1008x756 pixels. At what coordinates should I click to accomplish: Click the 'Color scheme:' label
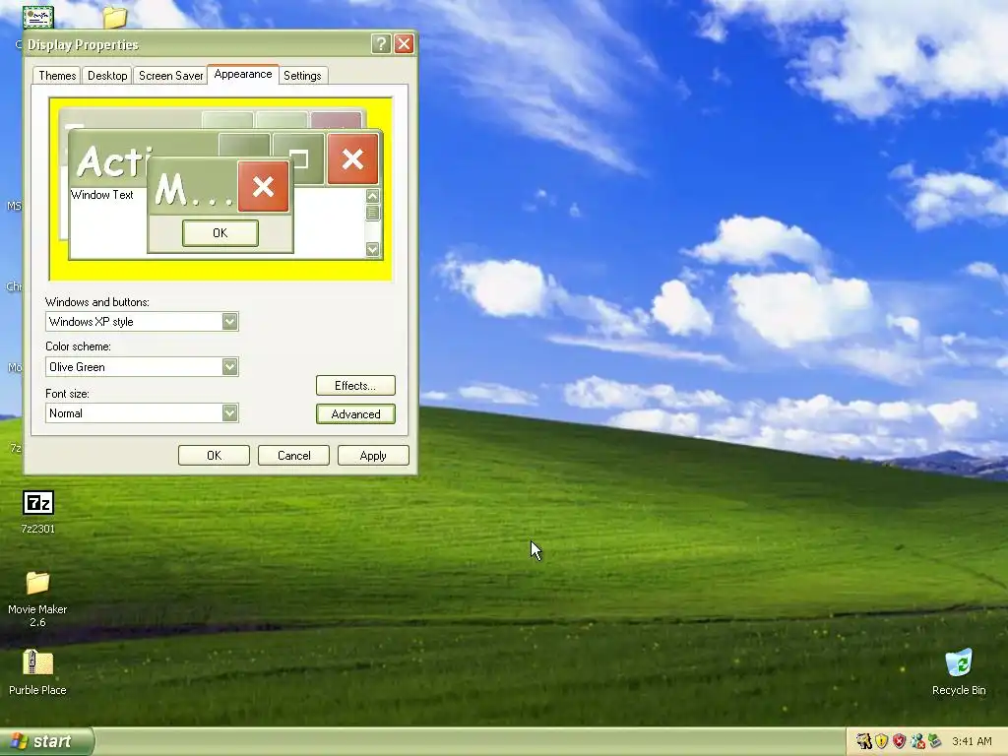coord(78,346)
